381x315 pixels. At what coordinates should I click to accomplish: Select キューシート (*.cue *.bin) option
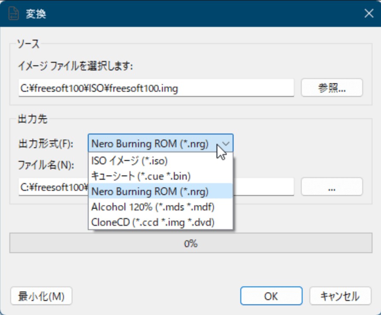tap(160, 176)
